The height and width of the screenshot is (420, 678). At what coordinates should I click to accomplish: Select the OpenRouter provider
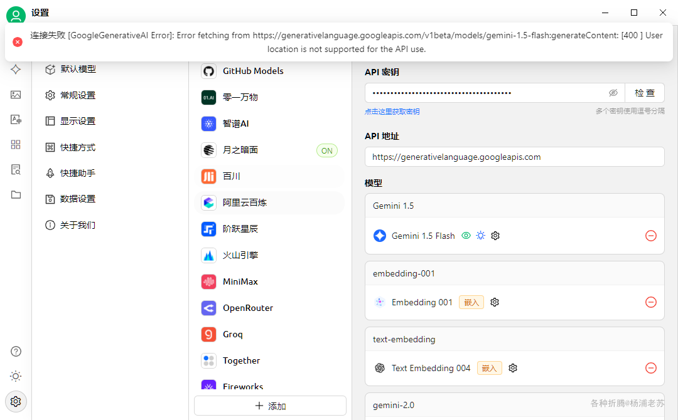pos(270,308)
